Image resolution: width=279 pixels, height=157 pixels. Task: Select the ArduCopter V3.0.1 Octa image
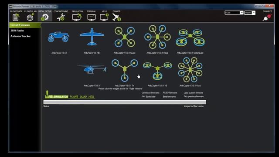click(x=190, y=70)
